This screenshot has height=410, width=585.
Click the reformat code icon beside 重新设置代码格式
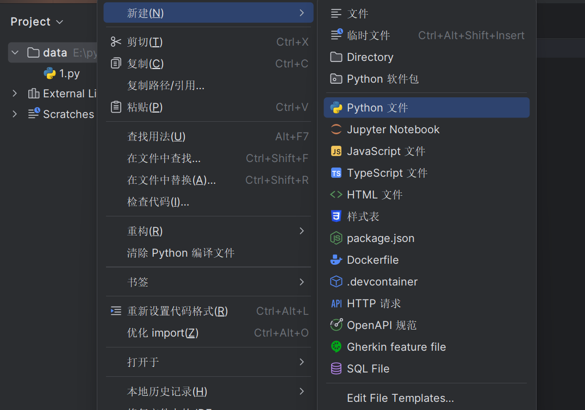[116, 311]
